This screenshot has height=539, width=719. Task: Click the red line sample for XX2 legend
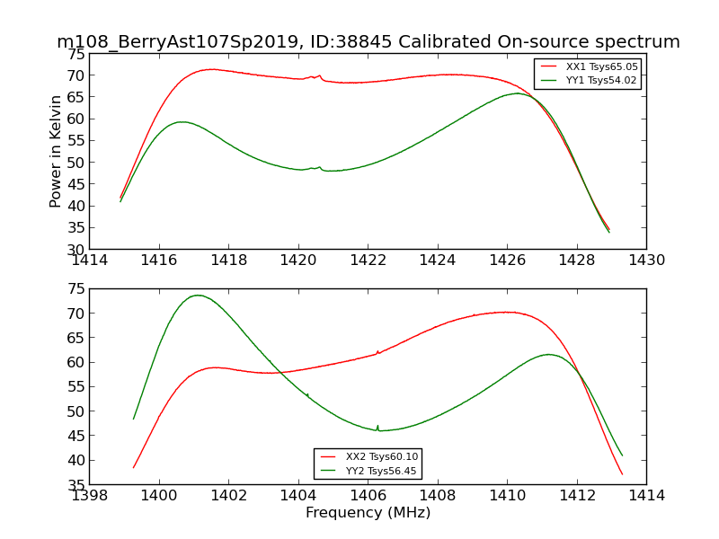[x=328, y=456]
